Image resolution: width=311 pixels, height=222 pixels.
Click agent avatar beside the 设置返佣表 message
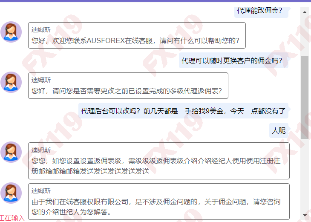[11, 152]
